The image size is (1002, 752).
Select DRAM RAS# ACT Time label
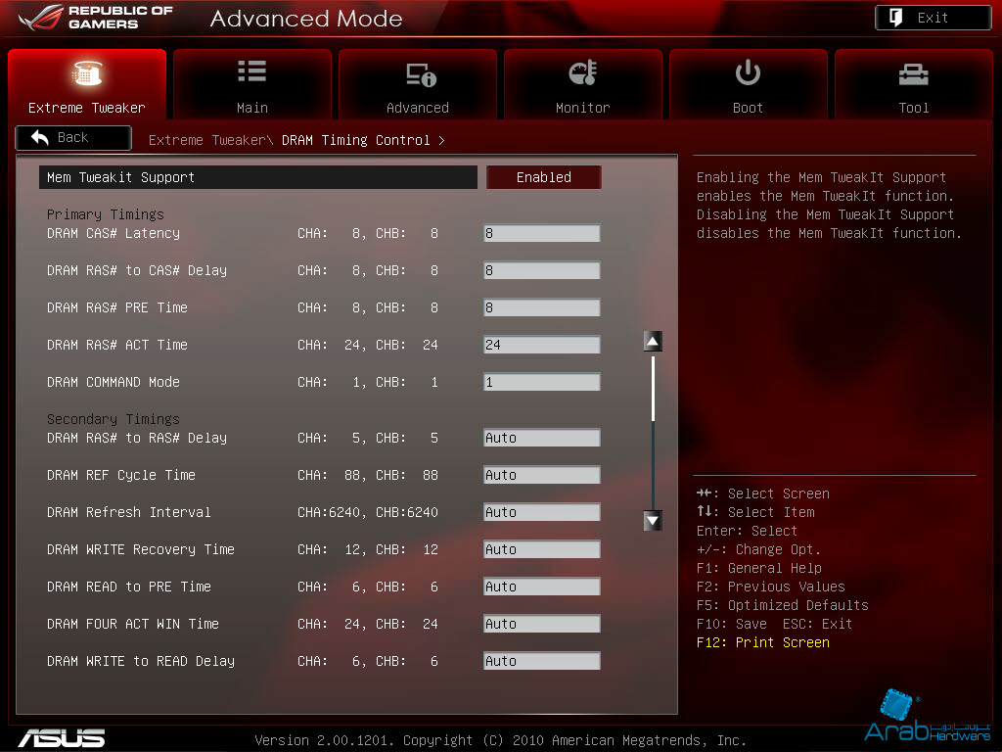coord(117,345)
